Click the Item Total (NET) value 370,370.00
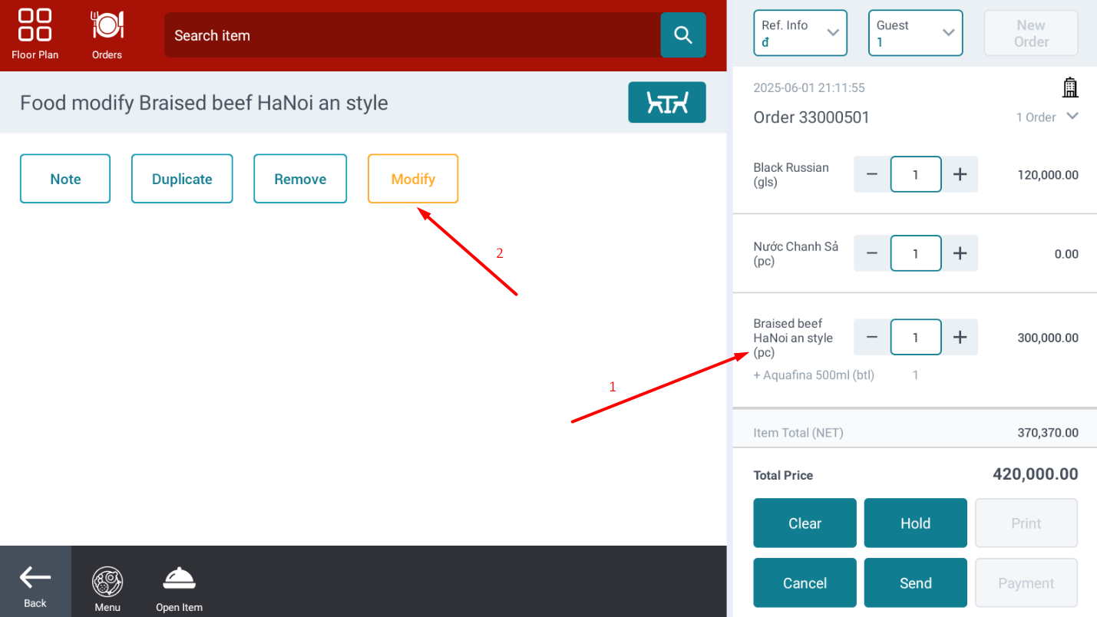This screenshot has height=617, width=1097. [1048, 433]
